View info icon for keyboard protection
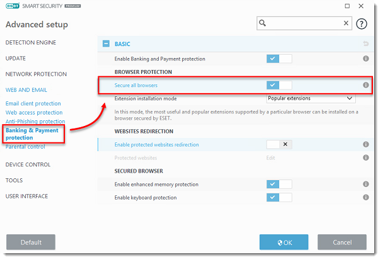The width and height of the screenshot is (378, 257). pyautogui.click(x=365, y=198)
